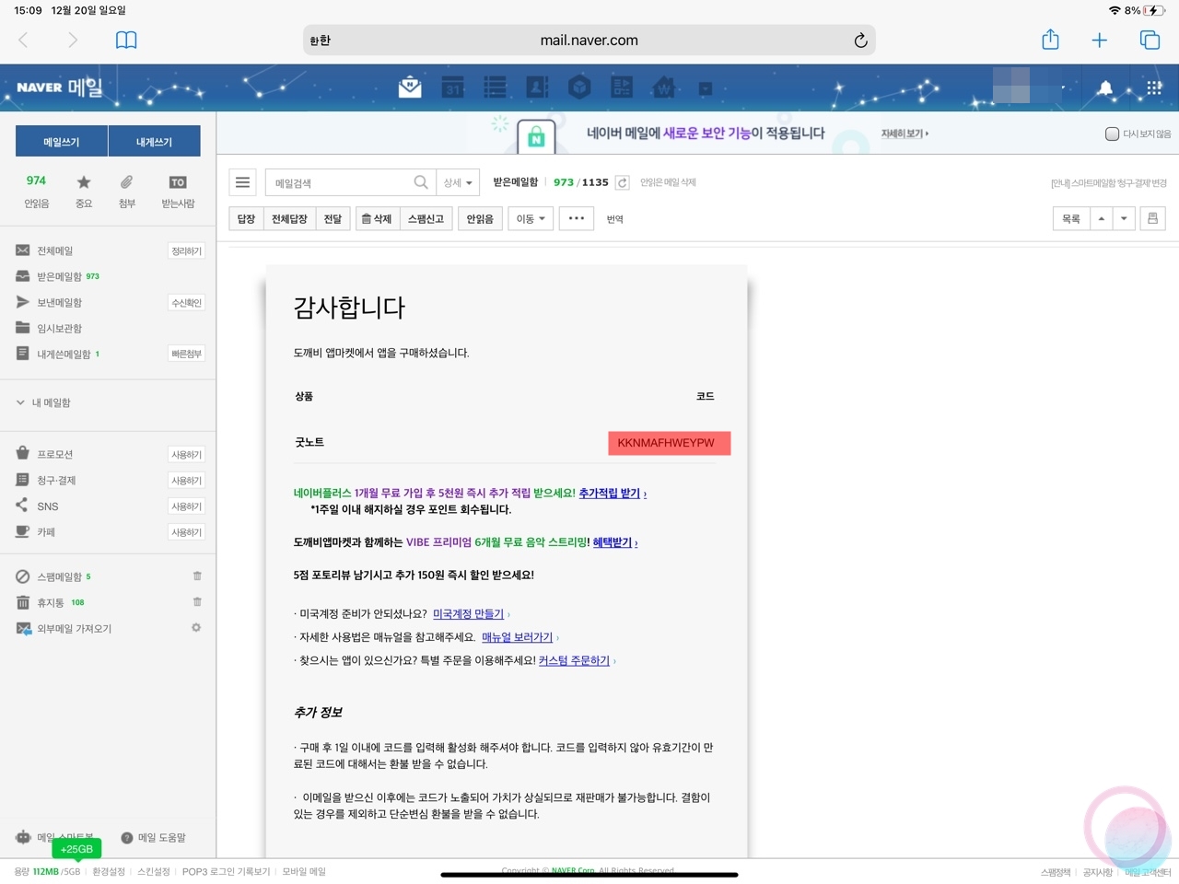Open the house-shaped W icon in header
Viewport: 1179px width, 884px height.
click(664, 87)
